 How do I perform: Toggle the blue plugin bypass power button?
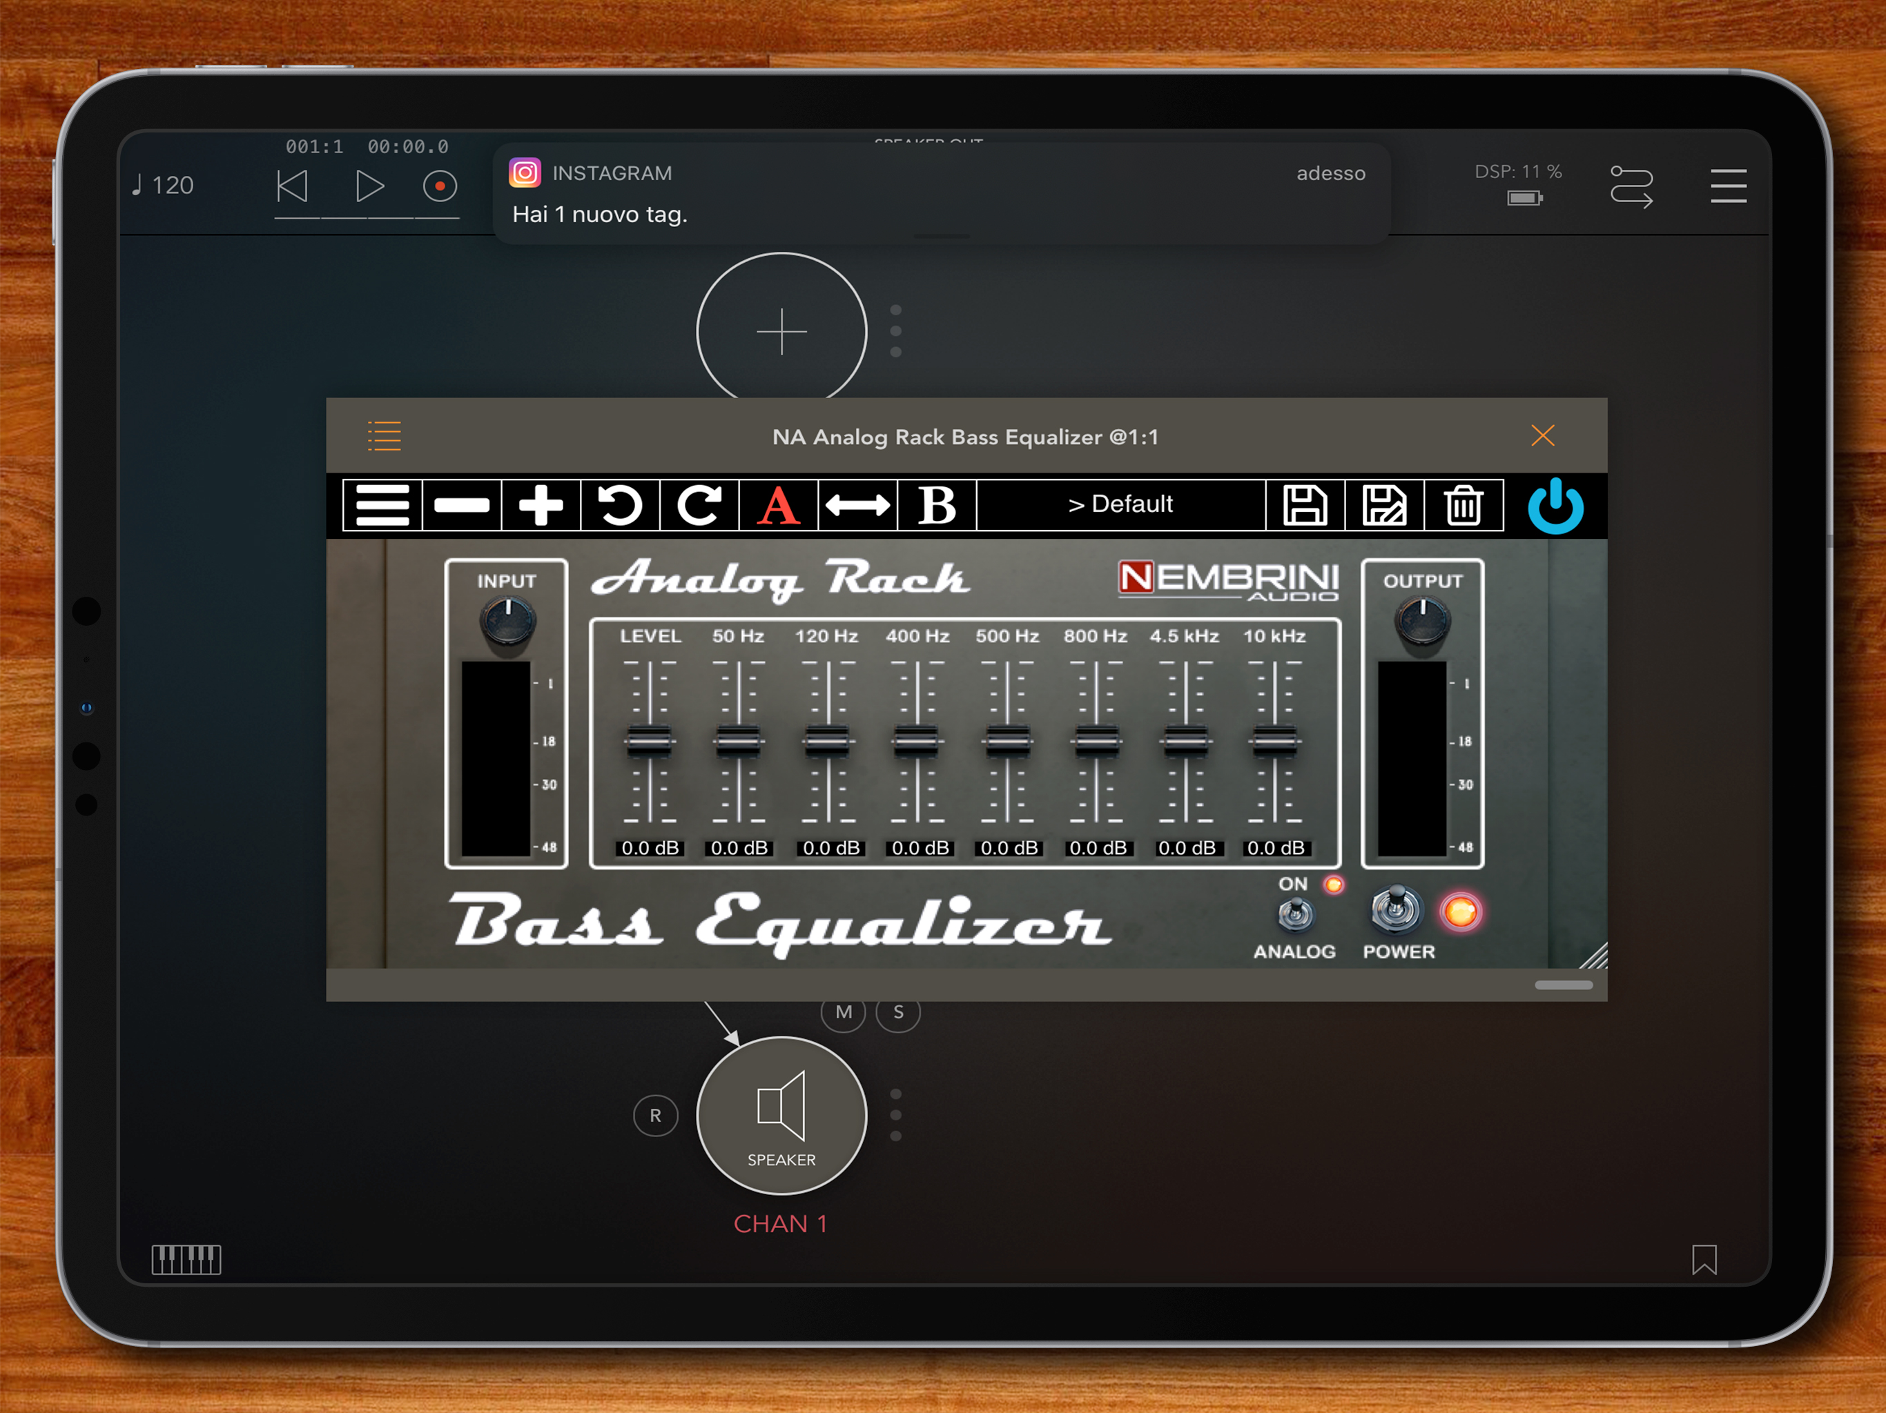pyautogui.click(x=1555, y=506)
